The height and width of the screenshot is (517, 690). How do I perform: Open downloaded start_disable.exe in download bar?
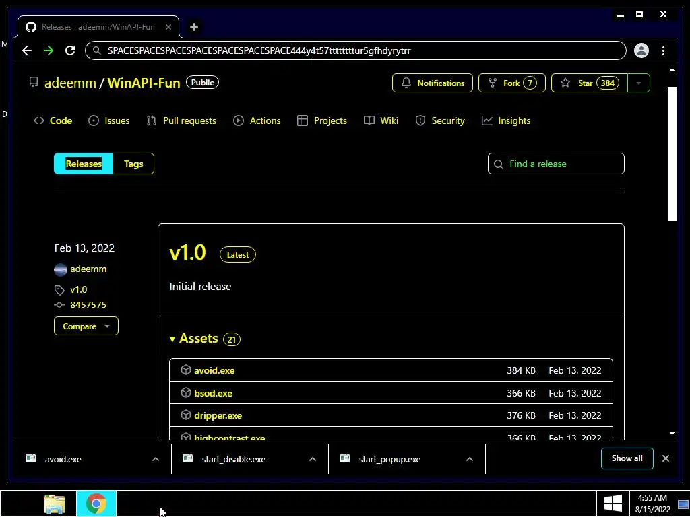[234, 459]
